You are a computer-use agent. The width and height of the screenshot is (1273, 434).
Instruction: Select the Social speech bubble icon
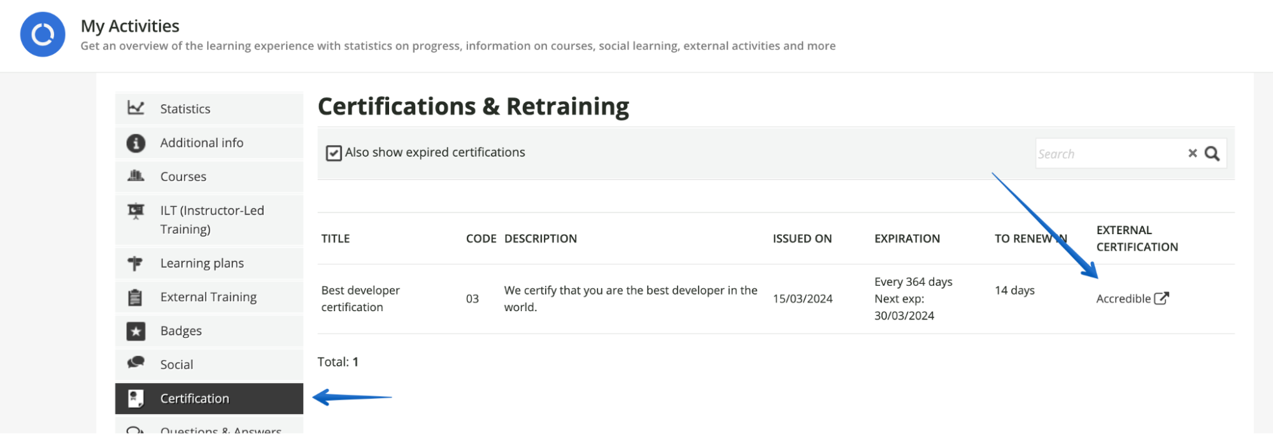point(136,365)
